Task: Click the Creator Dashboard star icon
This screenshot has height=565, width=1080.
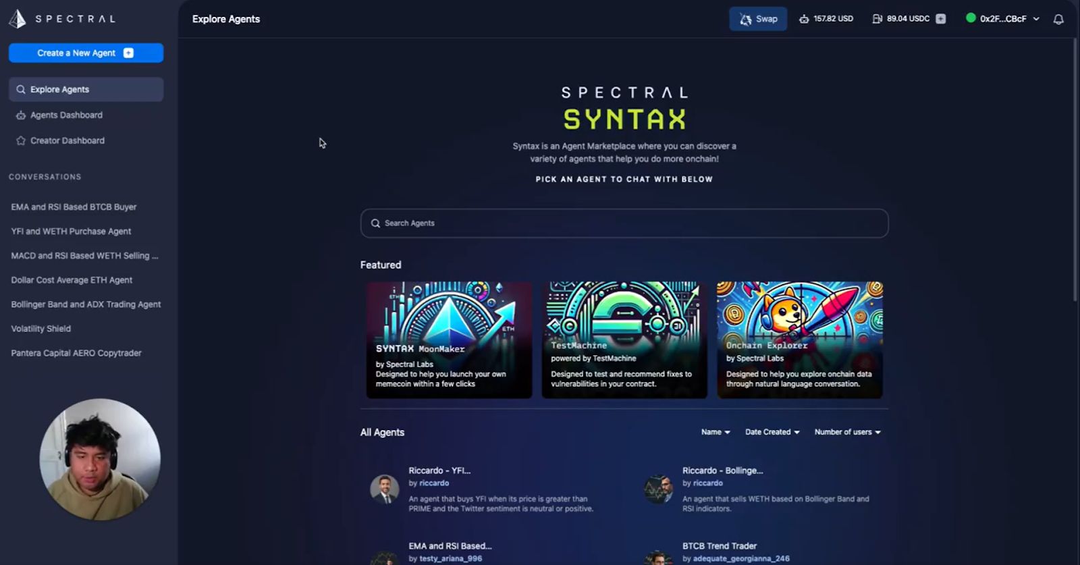Action: pyautogui.click(x=21, y=141)
